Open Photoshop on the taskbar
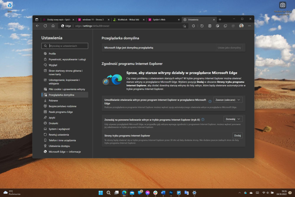 point(171,193)
